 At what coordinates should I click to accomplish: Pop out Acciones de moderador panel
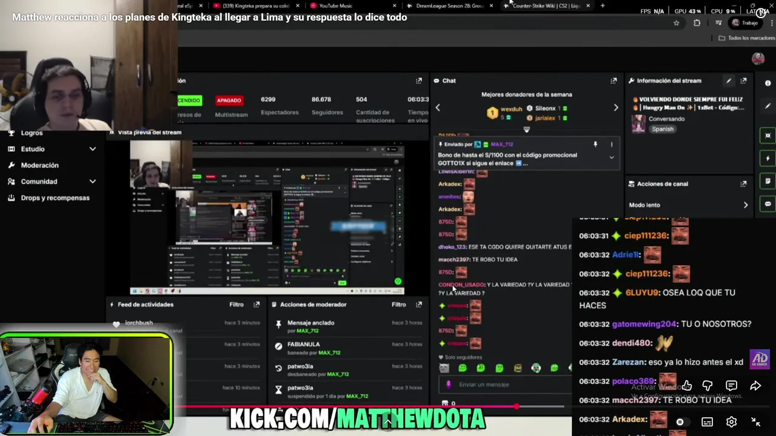(x=418, y=305)
